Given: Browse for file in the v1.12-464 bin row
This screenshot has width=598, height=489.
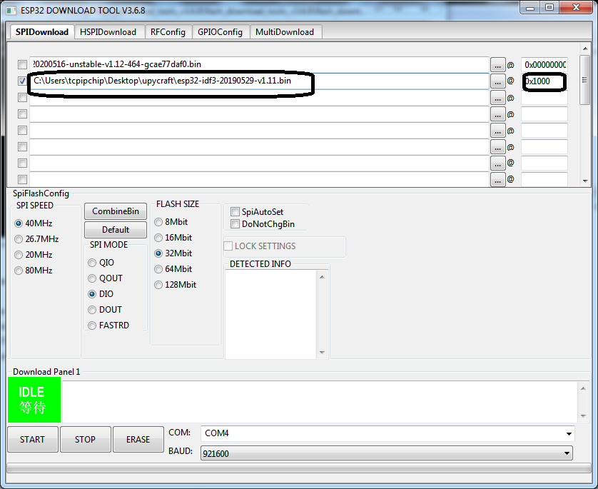Looking at the screenshot, I should [497, 65].
